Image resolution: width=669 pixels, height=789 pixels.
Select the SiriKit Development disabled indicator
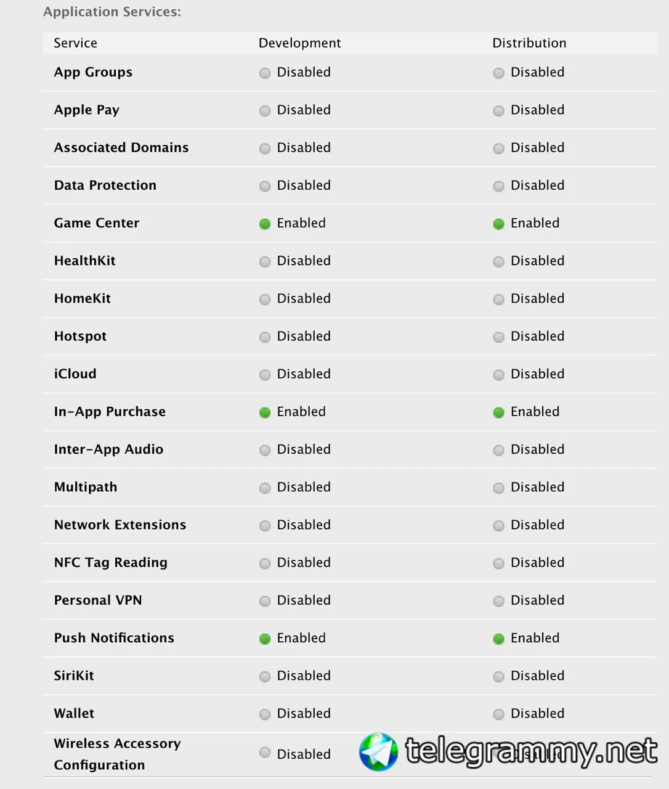[265, 676]
